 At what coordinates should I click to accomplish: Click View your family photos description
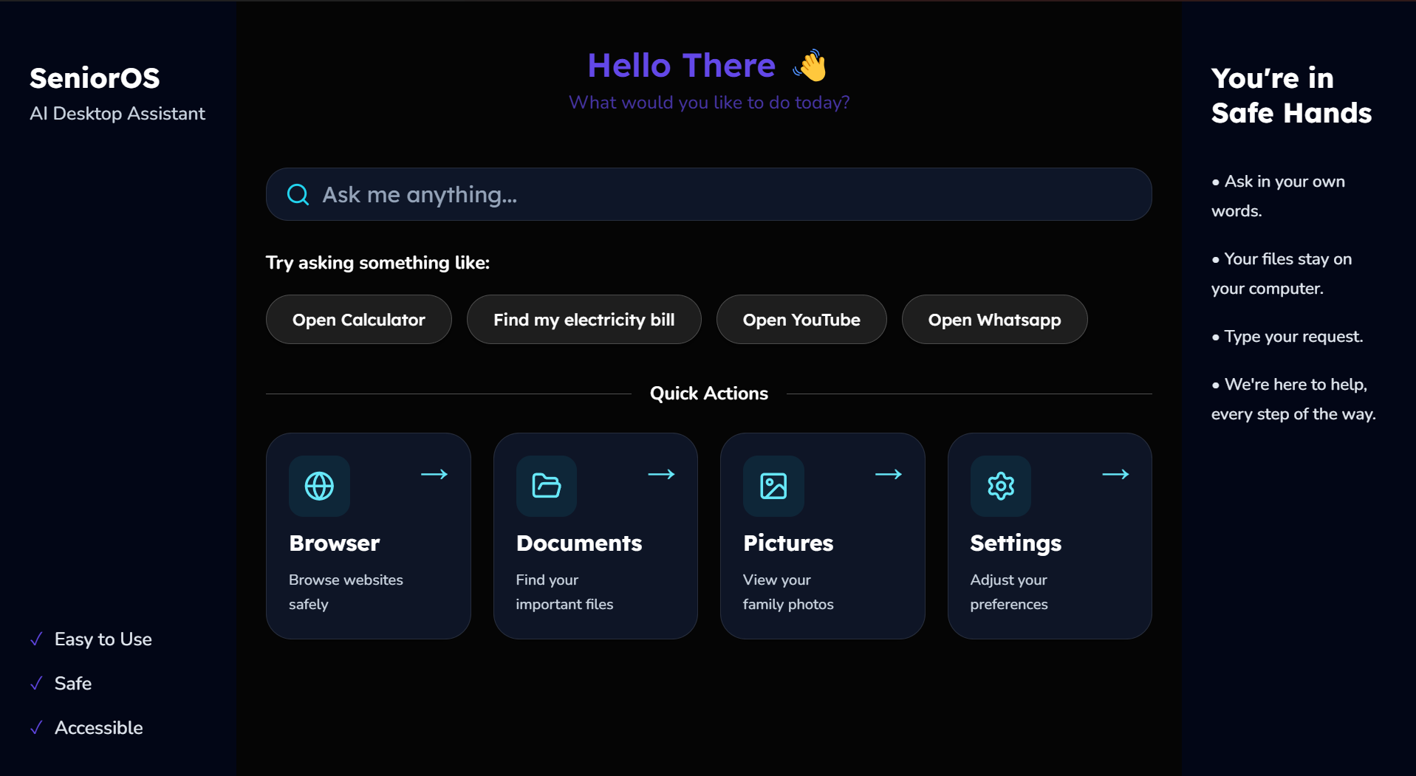788,592
